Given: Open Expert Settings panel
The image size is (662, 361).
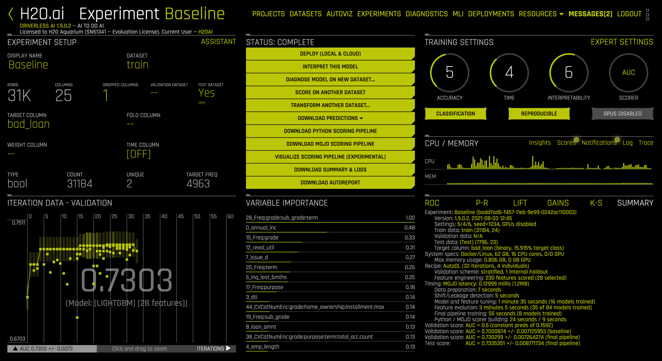Looking at the screenshot, I should [x=621, y=42].
